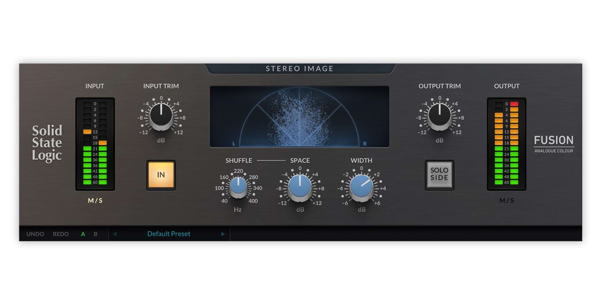
Task: Click the Undo button
Action: [35, 234]
